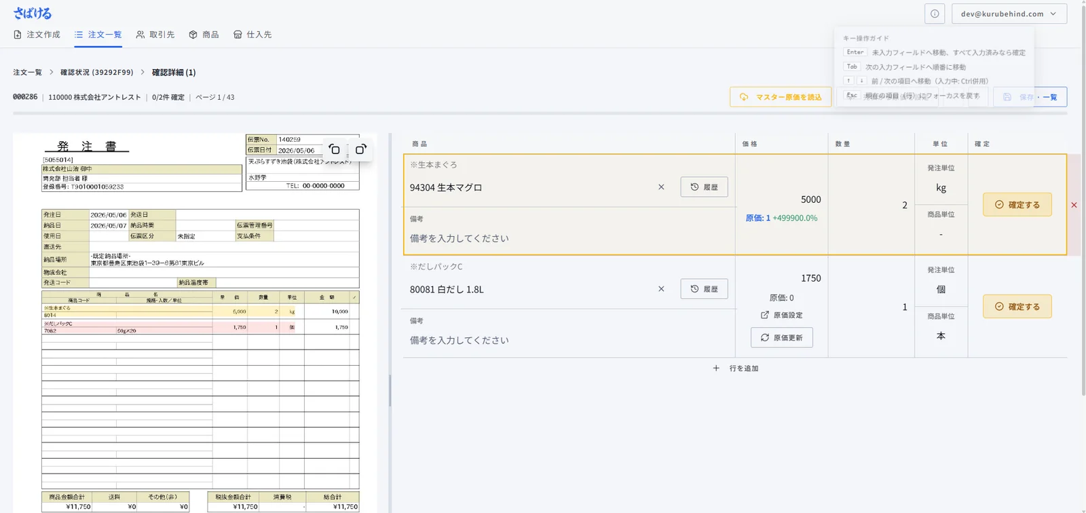
Task: Click the price value 1750
Action: tap(810, 278)
